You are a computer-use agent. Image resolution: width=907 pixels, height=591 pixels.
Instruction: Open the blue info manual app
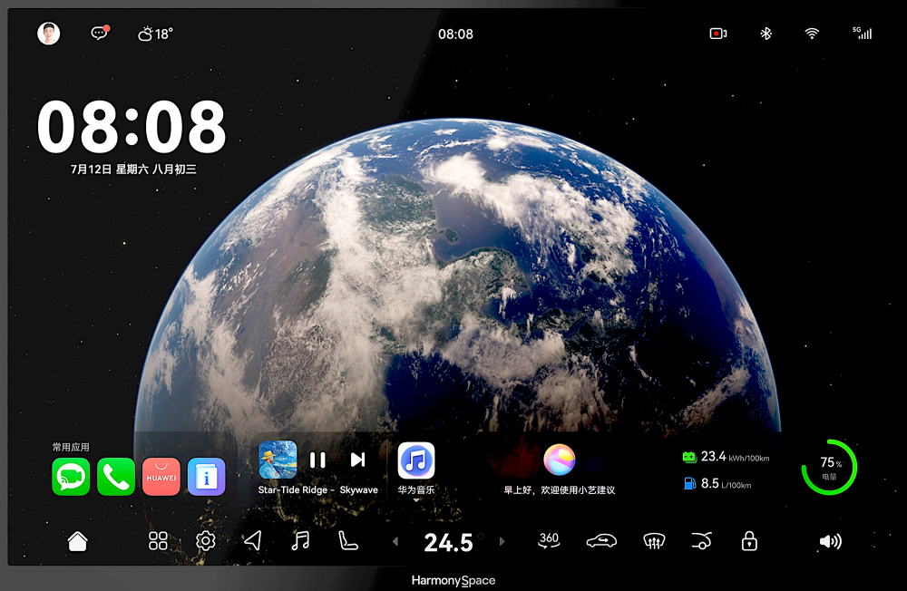tap(207, 477)
